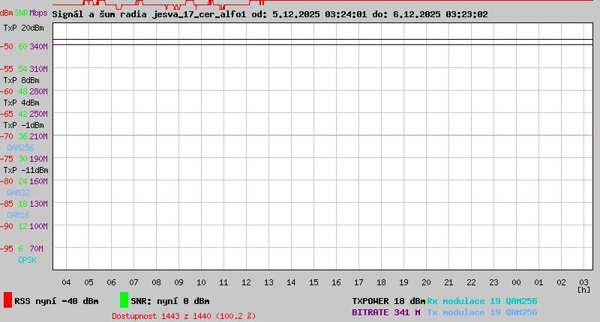Click the red RSS legend swatch
This screenshot has height=322, width=600.
(7, 300)
